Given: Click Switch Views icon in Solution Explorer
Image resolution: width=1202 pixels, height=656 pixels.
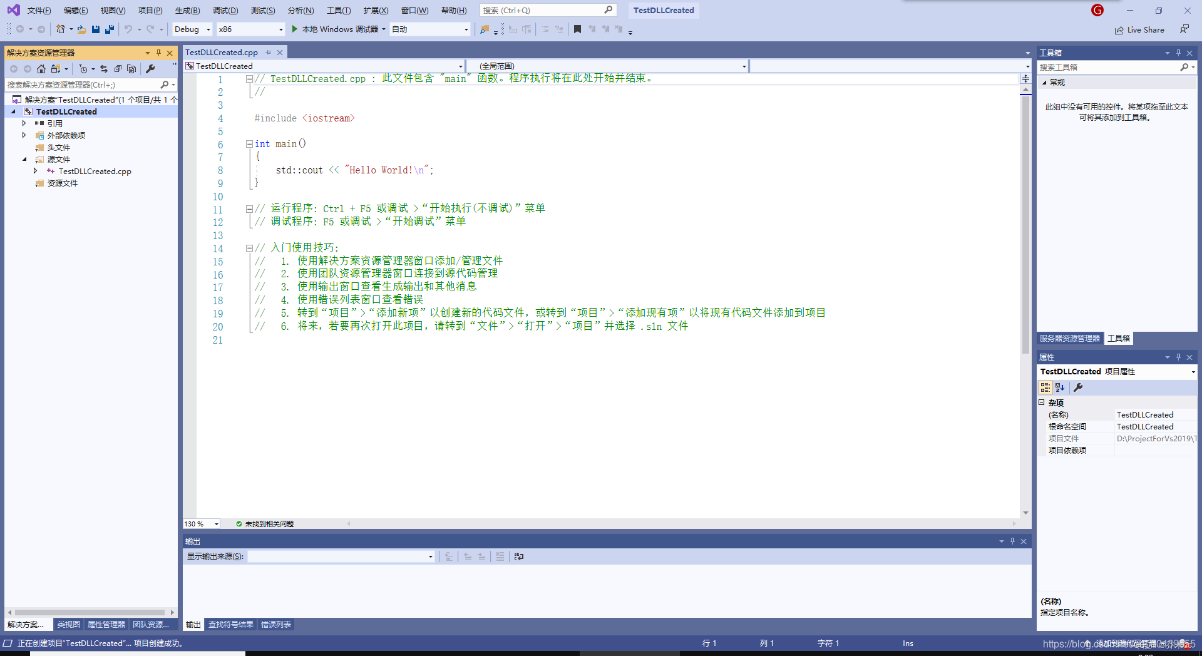Looking at the screenshot, I should [x=56, y=69].
